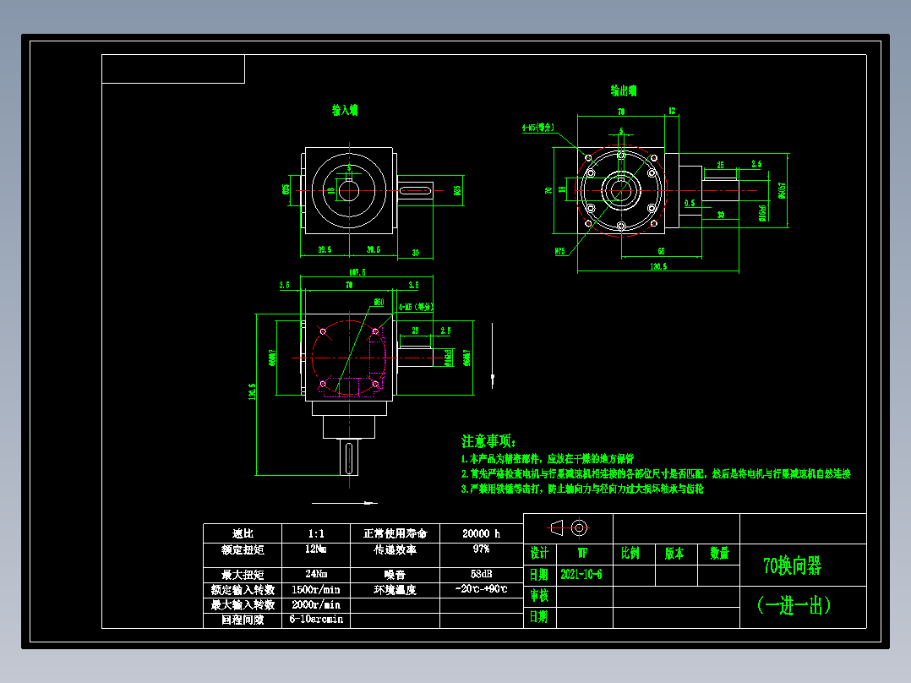
Task: Click the 数量 title block cell
Action: pyautogui.click(x=719, y=554)
